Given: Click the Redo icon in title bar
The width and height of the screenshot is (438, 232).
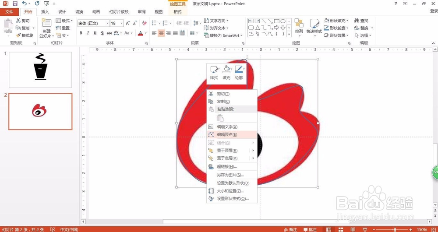Looking at the screenshot, I should 37,4.
